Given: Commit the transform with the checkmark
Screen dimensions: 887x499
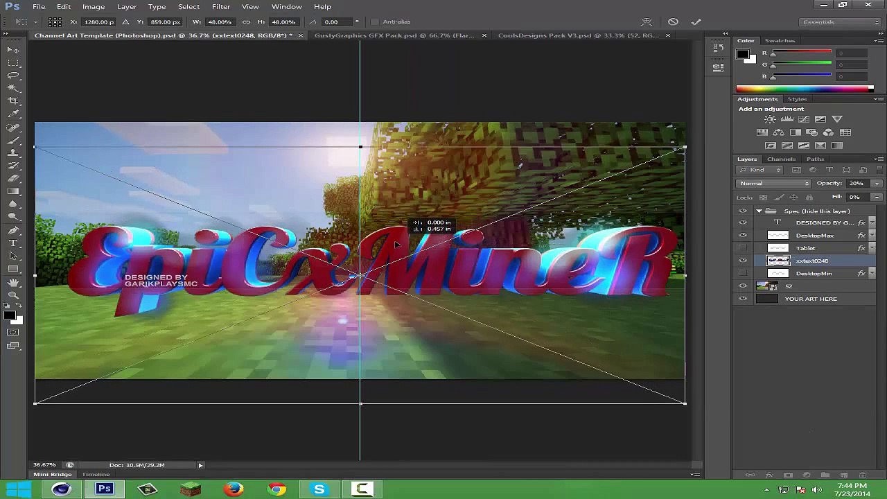Looking at the screenshot, I should pos(696,22).
